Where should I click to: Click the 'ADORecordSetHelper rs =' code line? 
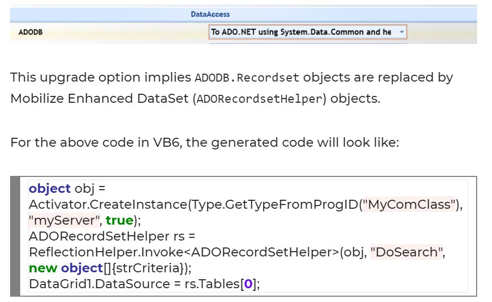pyautogui.click(x=112, y=236)
